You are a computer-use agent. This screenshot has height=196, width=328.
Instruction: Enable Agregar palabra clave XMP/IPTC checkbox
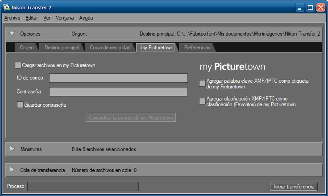point(202,83)
